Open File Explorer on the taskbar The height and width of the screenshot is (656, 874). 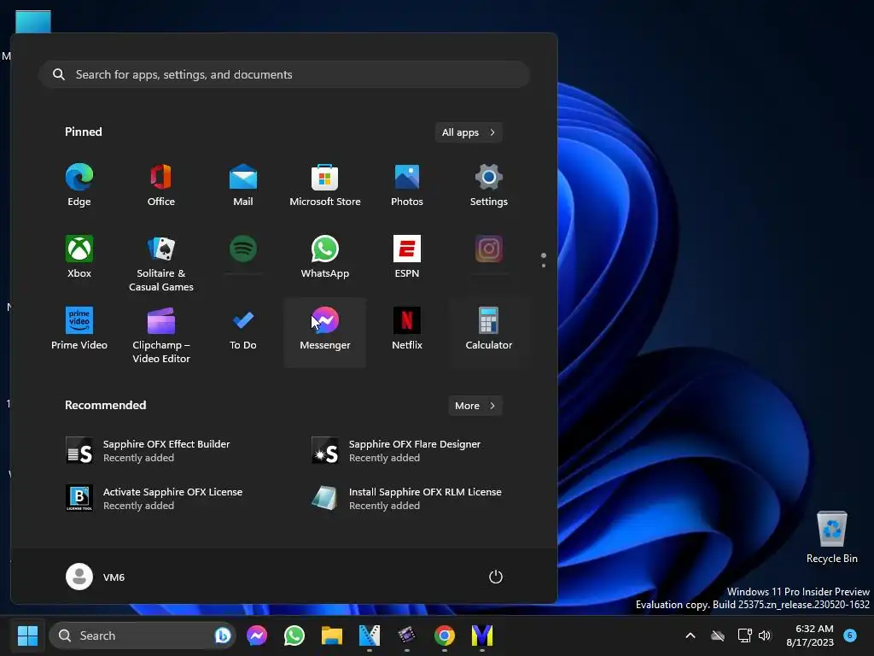[x=332, y=635]
